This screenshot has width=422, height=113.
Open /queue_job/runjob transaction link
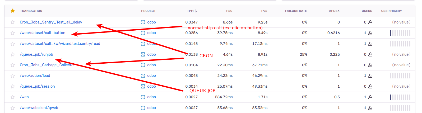click(x=36, y=54)
